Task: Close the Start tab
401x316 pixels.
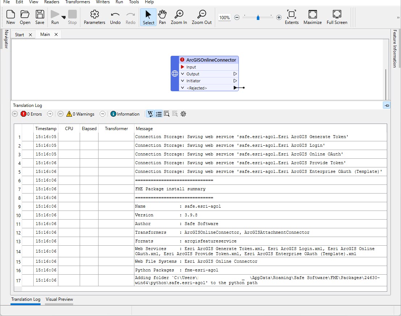Action: (x=30, y=34)
